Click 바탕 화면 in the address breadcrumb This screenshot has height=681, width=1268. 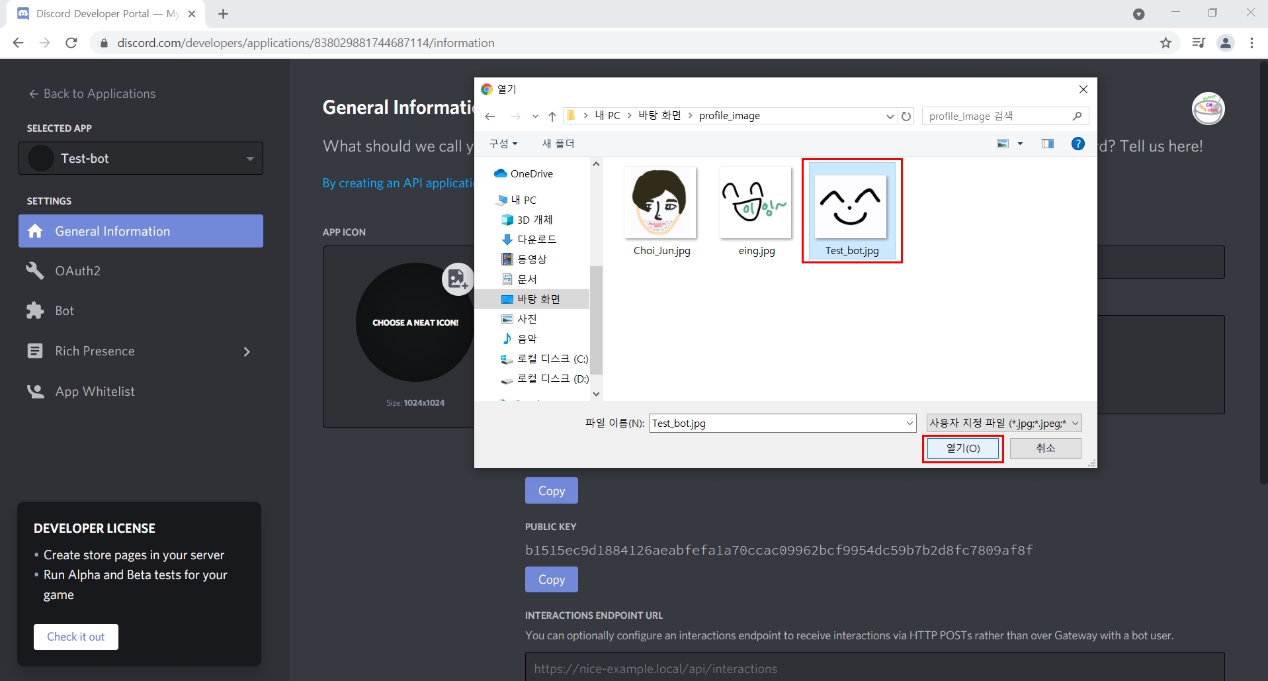[659, 116]
